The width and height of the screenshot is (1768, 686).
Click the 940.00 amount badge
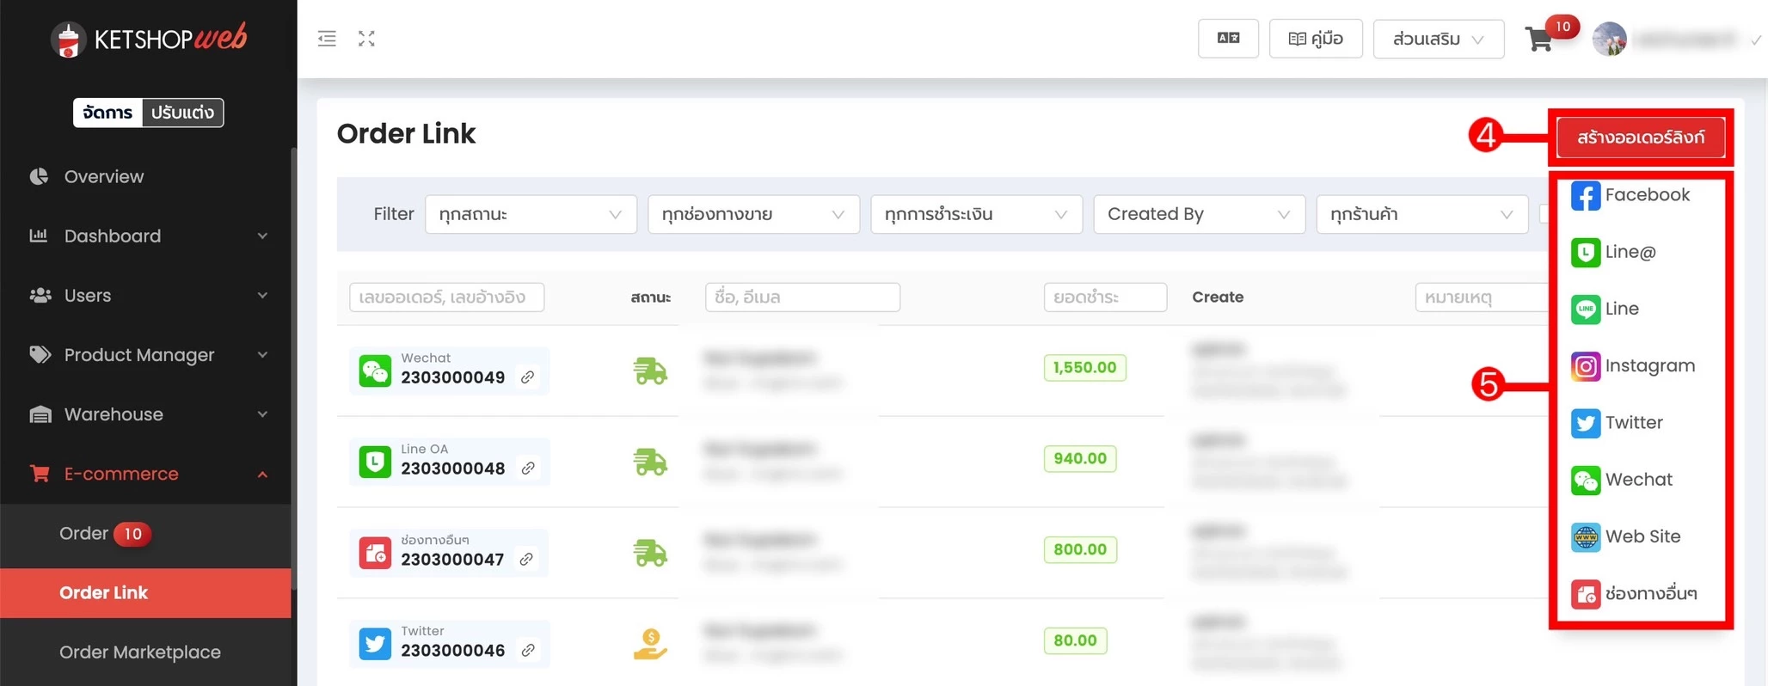1080,459
